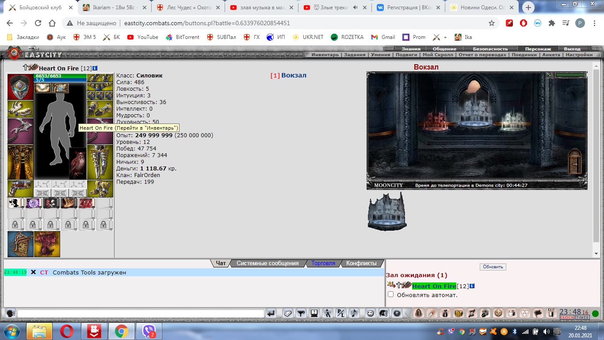
Task: Open the 'Персонаж' top menu
Action: [x=538, y=49]
